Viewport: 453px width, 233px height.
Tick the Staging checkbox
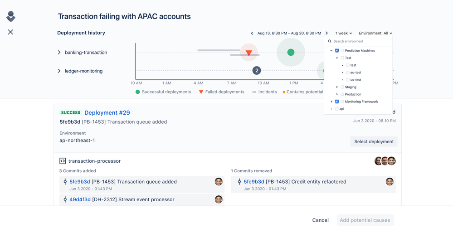point(342,87)
